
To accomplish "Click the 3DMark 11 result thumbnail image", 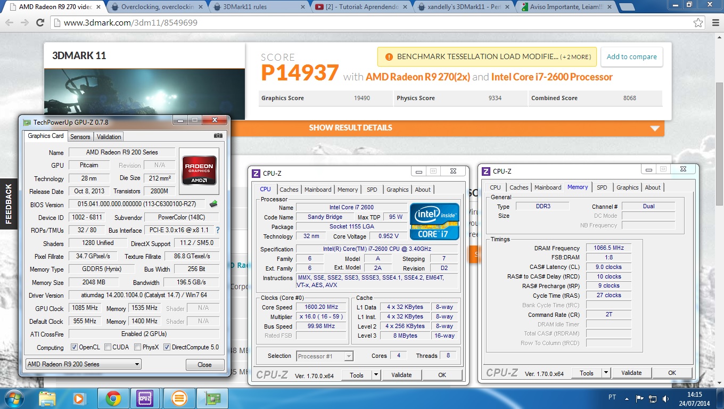I will 144,93.
